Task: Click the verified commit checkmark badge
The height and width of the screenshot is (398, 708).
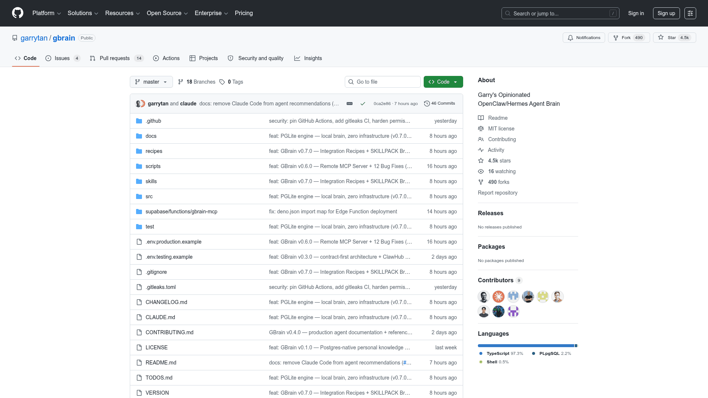Action: click(363, 104)
